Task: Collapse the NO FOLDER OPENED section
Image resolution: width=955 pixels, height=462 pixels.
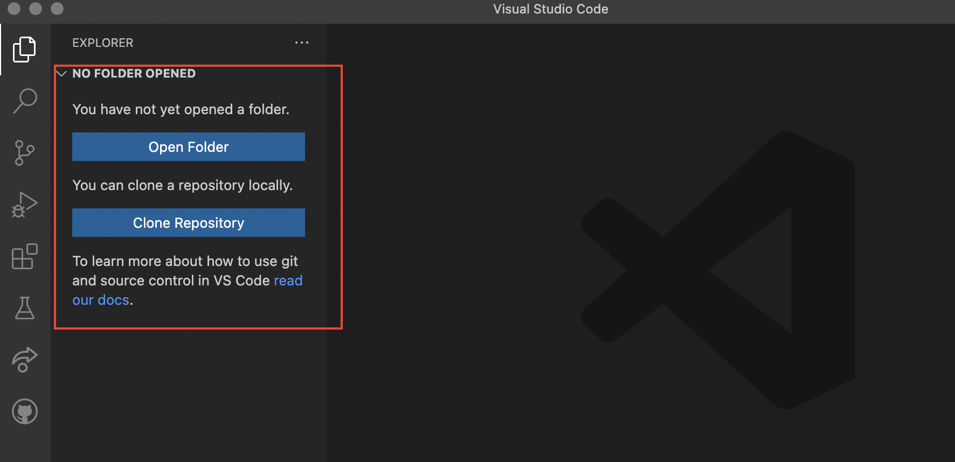Action: [x=61, y=73]
